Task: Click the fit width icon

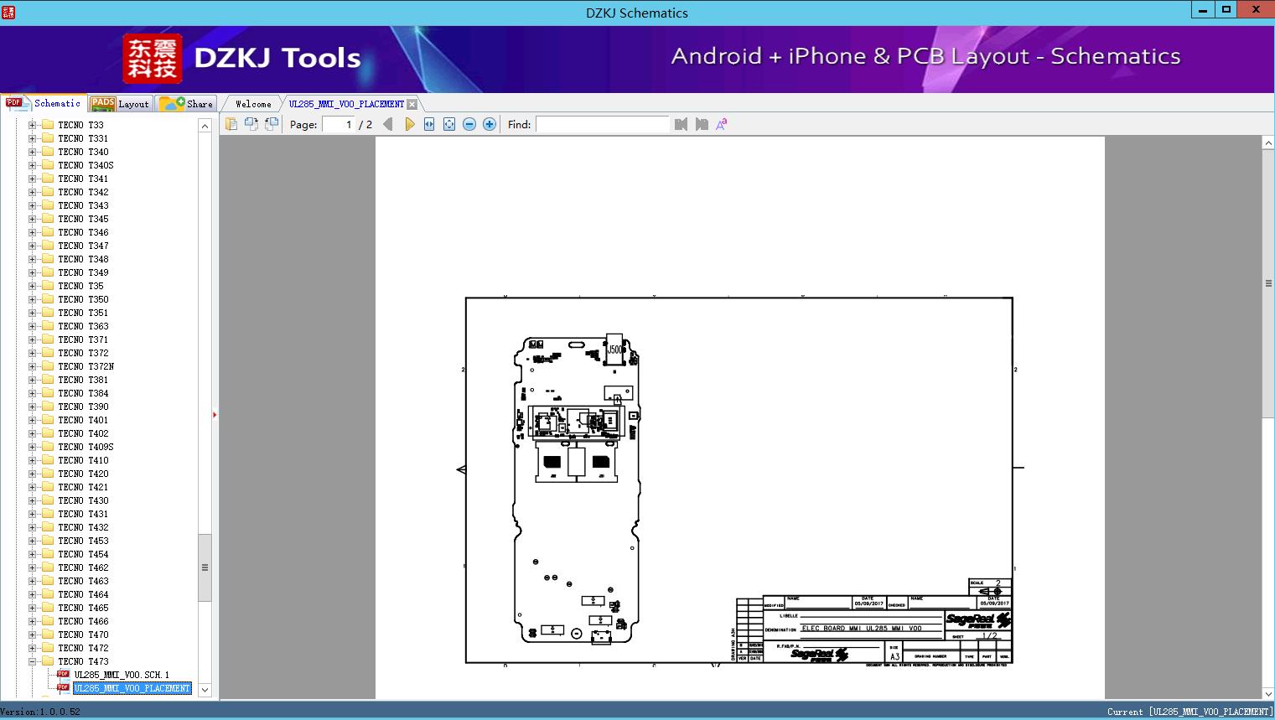Action: click(x=429, y=124)
